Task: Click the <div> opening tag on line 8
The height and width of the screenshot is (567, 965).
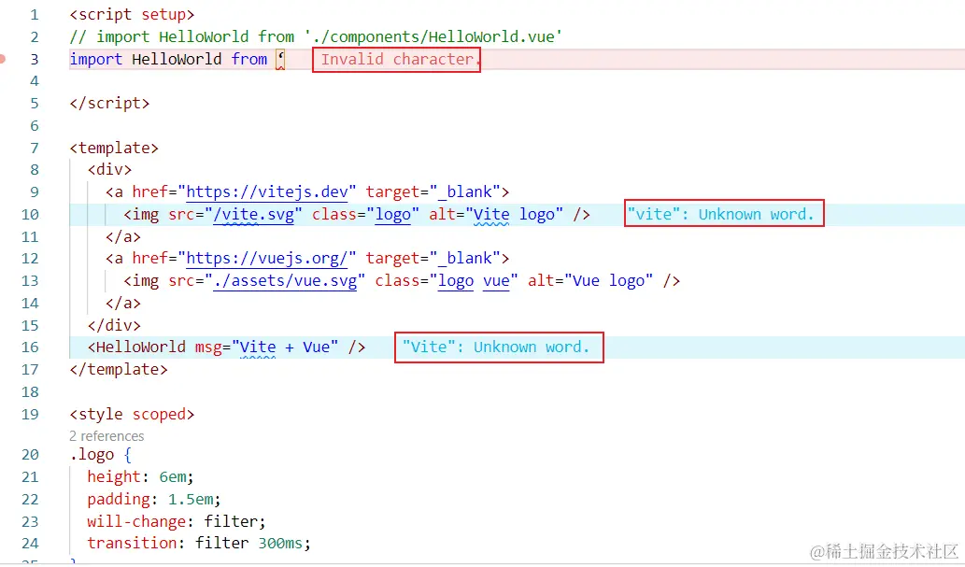Action: click(109, 169)
